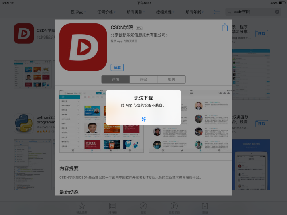Open the 所有类别 filter dropdown
Screen dimensions: 287x215
pos(136,12)
